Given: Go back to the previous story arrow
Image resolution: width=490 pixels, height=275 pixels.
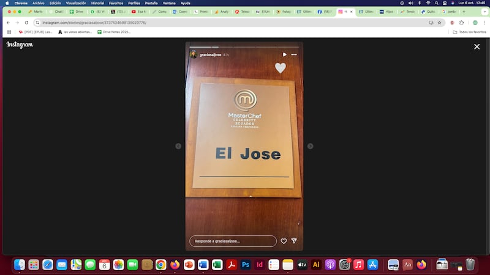Looking at the screenshot, I should coord(178,146).
